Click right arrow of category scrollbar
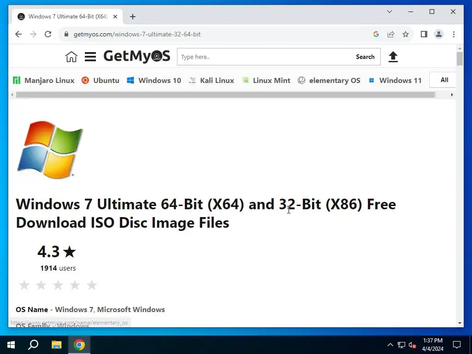Viewport: 472px width, 354px height. [452, 95]
